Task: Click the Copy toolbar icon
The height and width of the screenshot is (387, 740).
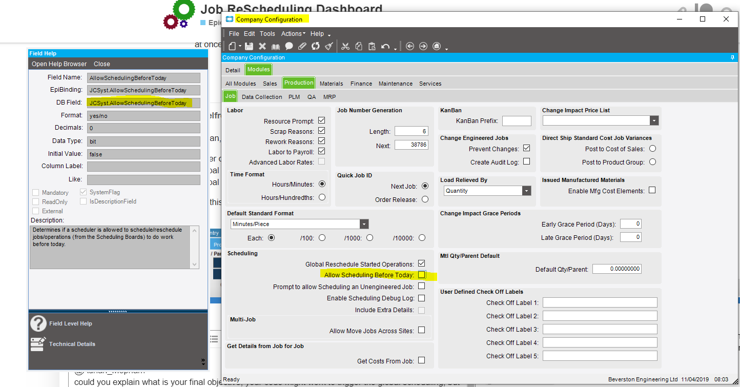Action: [x=359, y=46]
